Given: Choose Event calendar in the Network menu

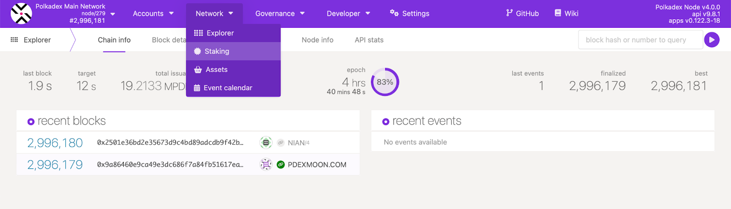Looking at the screenshot, I should coord(228,88).
